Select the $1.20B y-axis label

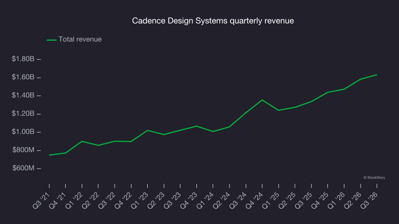(x=23, y=113)
